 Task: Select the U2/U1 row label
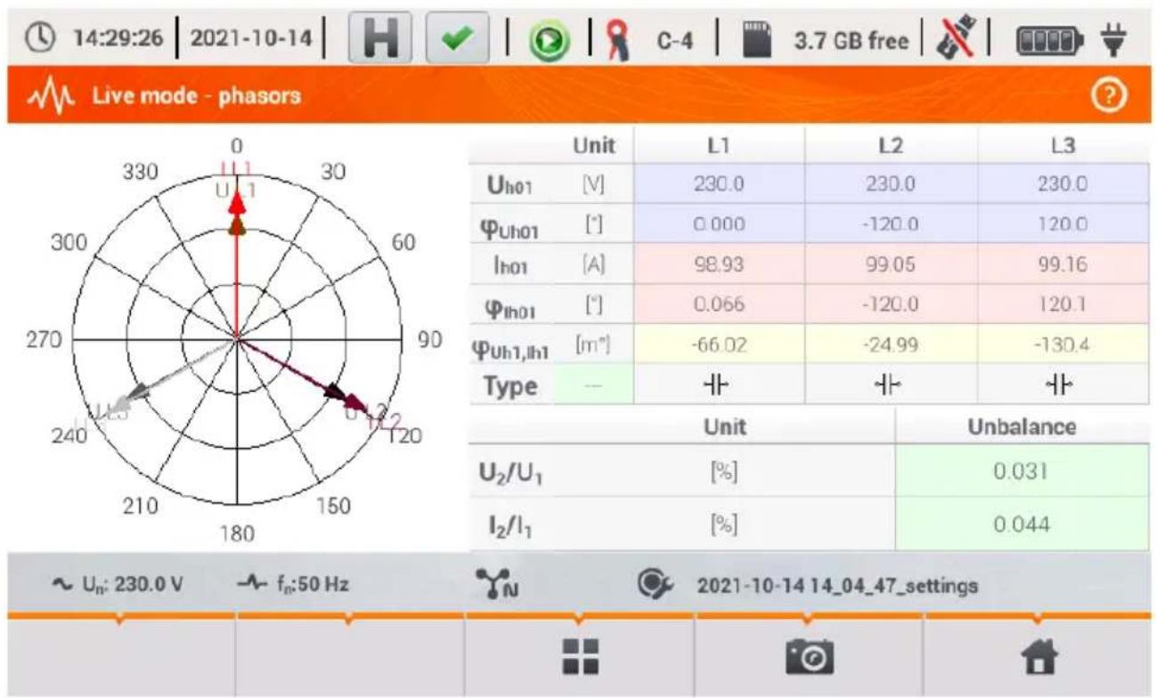coord(513,473)
